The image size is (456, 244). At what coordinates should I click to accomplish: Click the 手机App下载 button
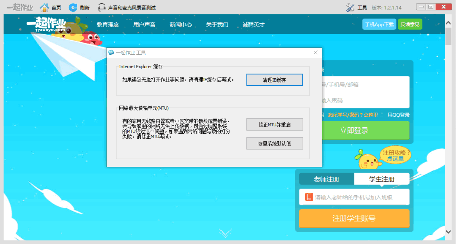pos(379,24)
